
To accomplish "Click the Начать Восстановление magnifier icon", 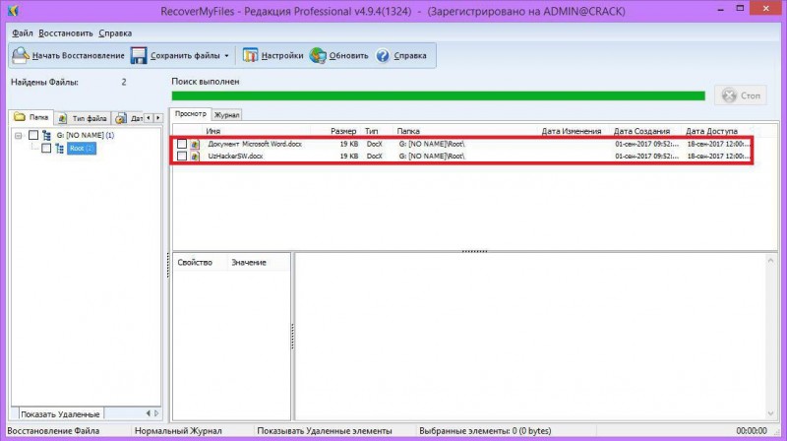I will 20,55.
